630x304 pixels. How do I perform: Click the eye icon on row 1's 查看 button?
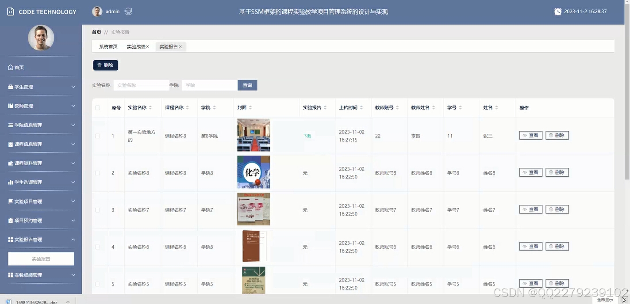524,135
